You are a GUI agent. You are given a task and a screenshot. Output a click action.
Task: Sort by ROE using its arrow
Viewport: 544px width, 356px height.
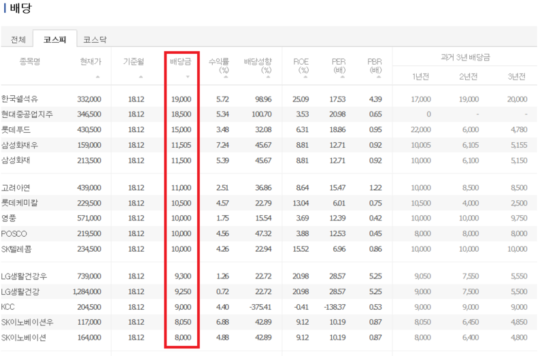[305, 77]
